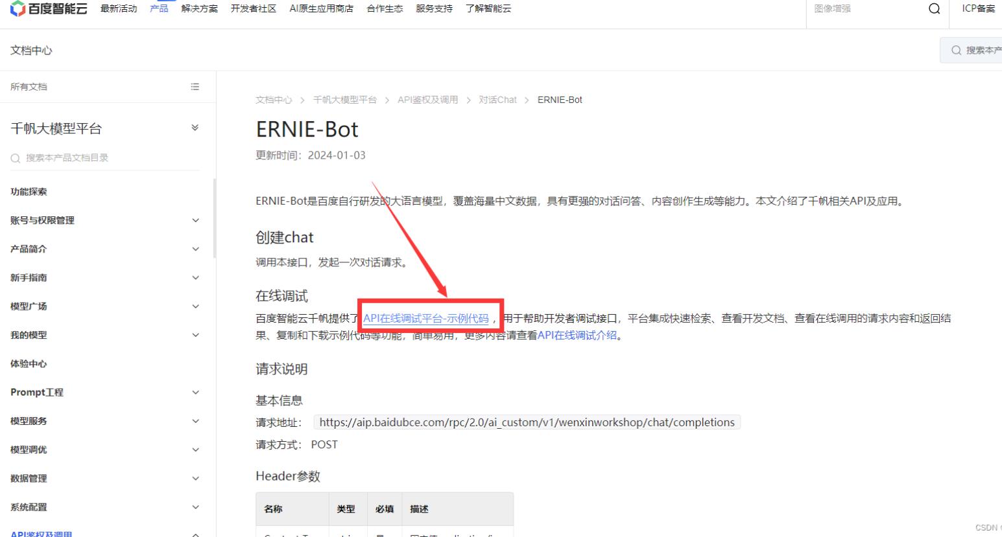Focus the 图像增强 search field
This screenshot has height=537, width=1002.
click(x=866, y=8)
